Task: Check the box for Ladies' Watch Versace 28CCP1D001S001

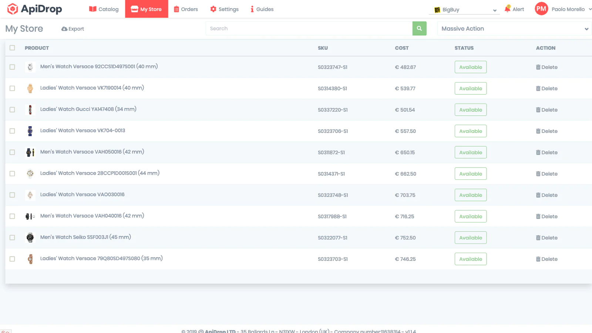Action: point(12,174)
